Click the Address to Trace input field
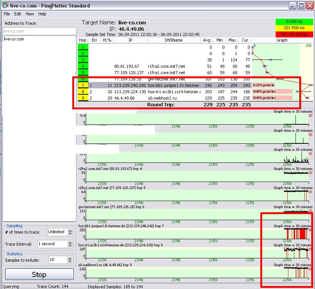The image size is (315, 289). tap(39, 31)
